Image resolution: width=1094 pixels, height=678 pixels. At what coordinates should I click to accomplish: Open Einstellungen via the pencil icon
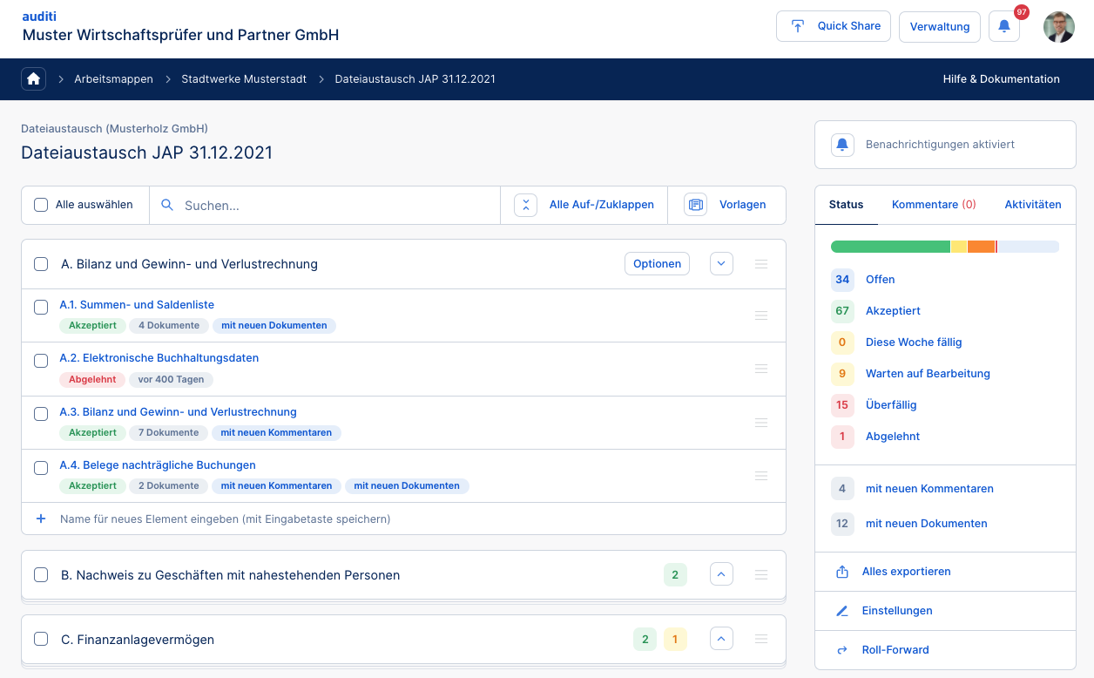pos(842,611)
